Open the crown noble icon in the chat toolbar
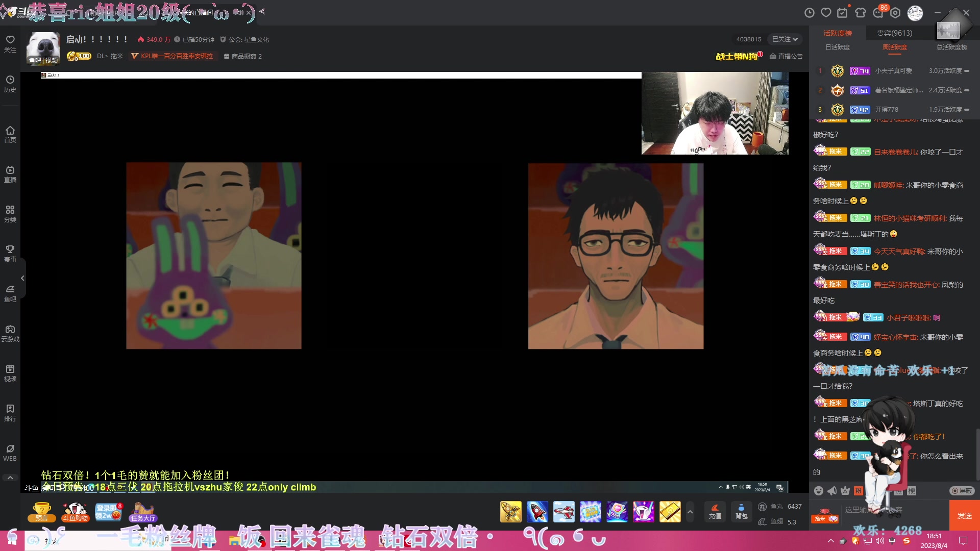Screen dimensions: 980x551 click(x=845, y=491)
